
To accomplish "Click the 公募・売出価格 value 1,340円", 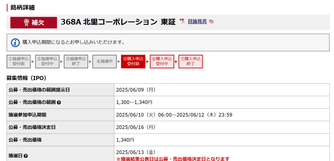I will 125,140.
